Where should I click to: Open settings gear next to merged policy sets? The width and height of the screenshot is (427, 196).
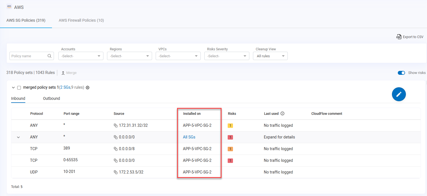click(x=88, y=88)
